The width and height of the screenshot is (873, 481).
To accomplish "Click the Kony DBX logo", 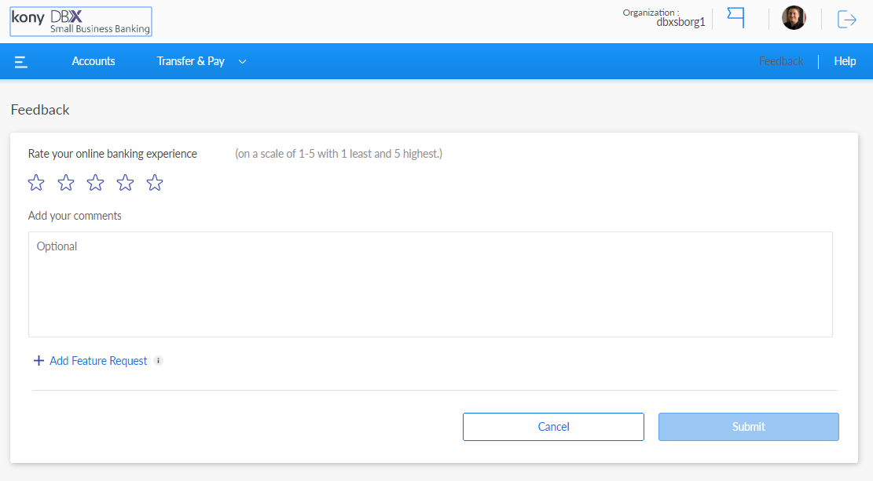I will pyautogui.click(x=81, y=22).
